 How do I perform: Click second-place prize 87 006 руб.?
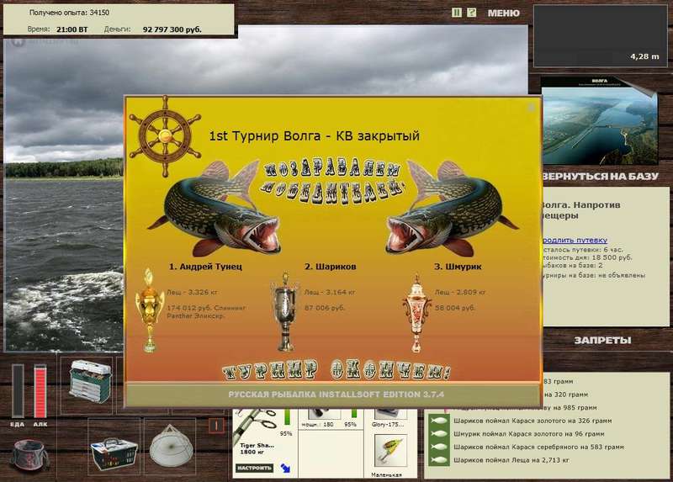[325, 308]
